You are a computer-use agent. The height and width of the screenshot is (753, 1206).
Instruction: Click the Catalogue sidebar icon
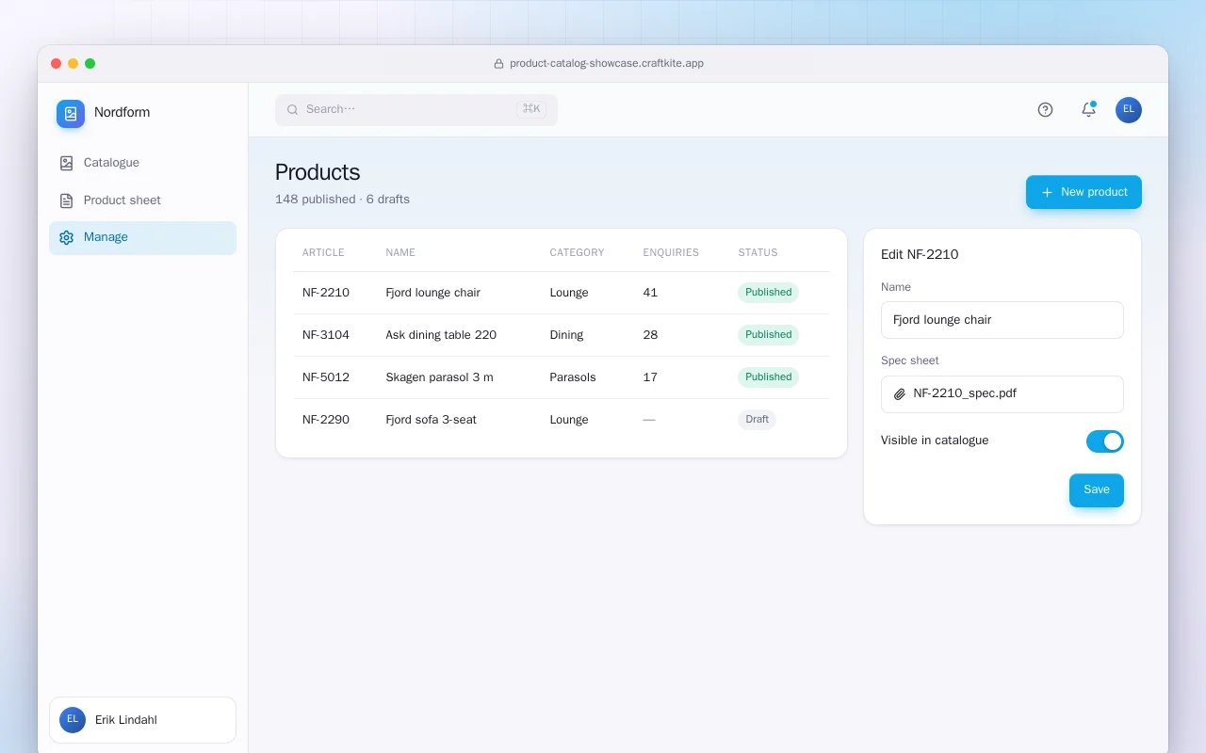tap(66, 163)
